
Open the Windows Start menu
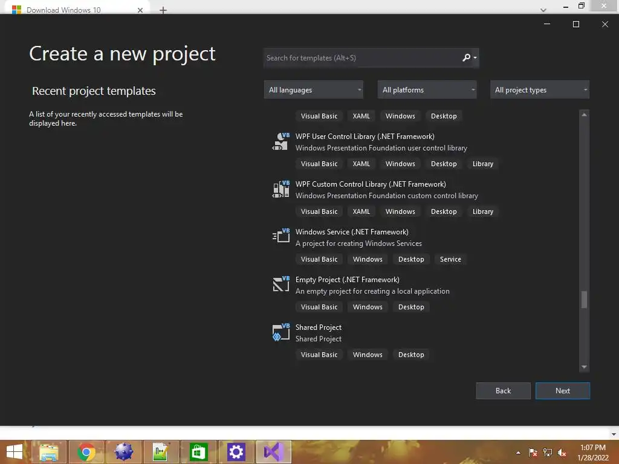click(x=15, y=452)
